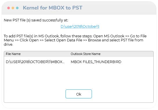
Task: Sort by the File Name column header
Action: click(13, 54)
